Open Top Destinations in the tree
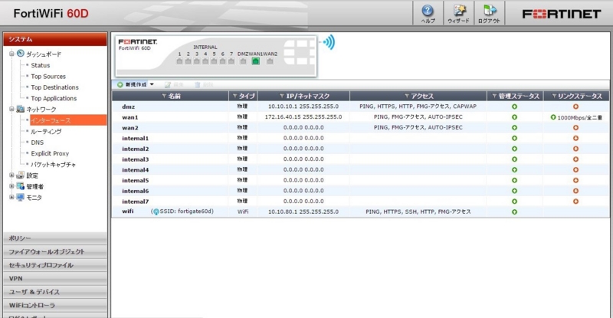 54,87
